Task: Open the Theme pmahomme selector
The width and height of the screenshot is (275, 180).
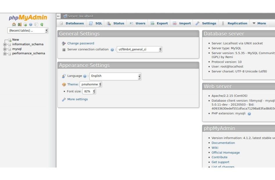Action: 91,84
